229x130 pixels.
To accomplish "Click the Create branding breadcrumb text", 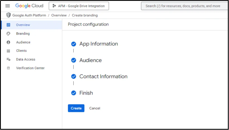I will click(x=85, y=15).
